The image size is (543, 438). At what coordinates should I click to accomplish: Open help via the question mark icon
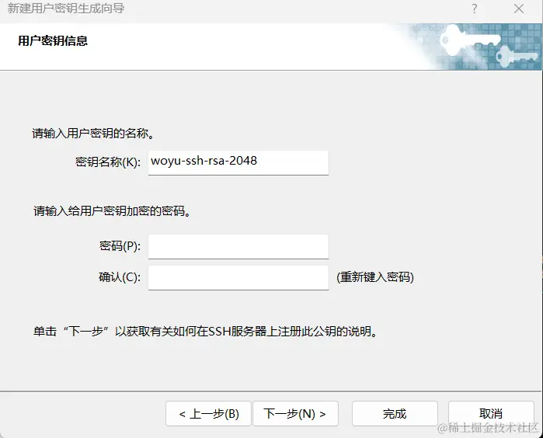click(475, 9)
